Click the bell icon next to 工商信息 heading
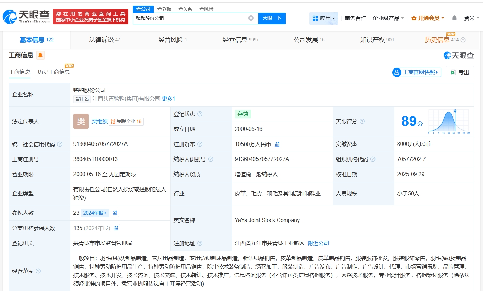483x291 pixels. point(40,55)
